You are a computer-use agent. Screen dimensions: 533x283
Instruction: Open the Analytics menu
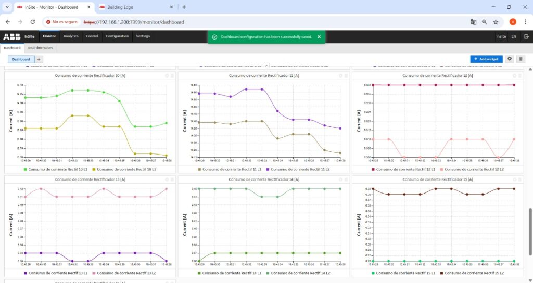pyautogui.click(x=70, y=36)
